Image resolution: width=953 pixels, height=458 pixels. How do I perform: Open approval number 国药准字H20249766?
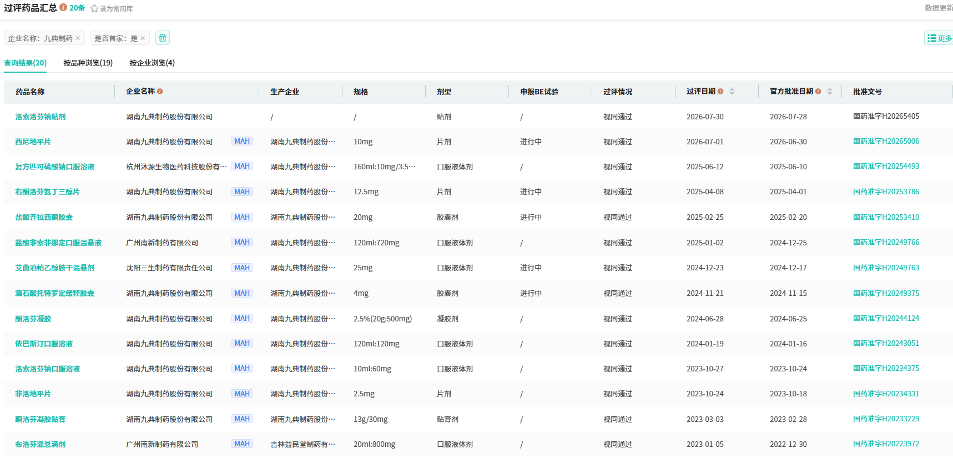(x=886, y=243)
